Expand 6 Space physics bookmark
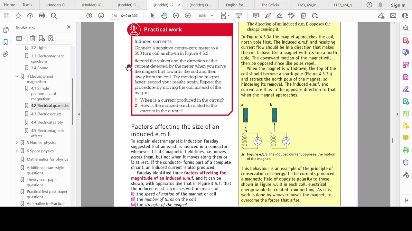This screenshot has width=412, height=231. [x=17, y=151]
